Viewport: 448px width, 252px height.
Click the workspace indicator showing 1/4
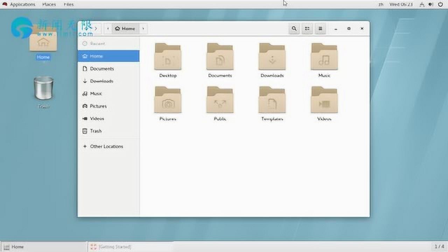(x=439, y=247)
